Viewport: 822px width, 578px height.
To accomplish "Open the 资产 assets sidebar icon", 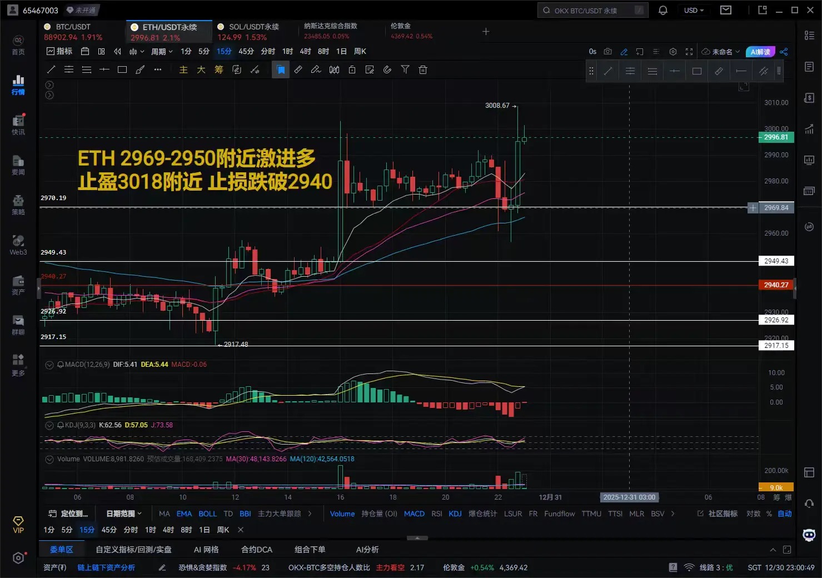I will (18, 285).
